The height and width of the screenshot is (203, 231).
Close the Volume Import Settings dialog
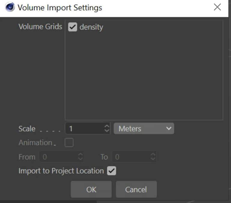click(x=217, y=8)
